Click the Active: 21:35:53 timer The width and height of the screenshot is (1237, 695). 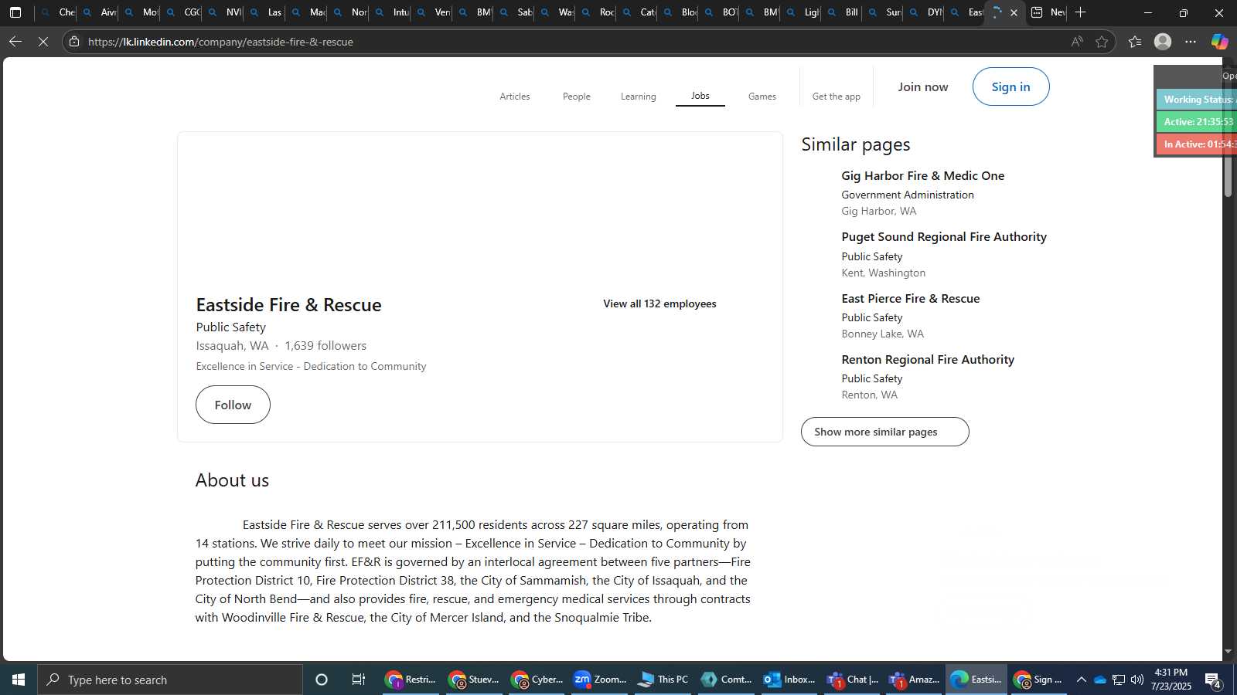tap(1197, 122)
